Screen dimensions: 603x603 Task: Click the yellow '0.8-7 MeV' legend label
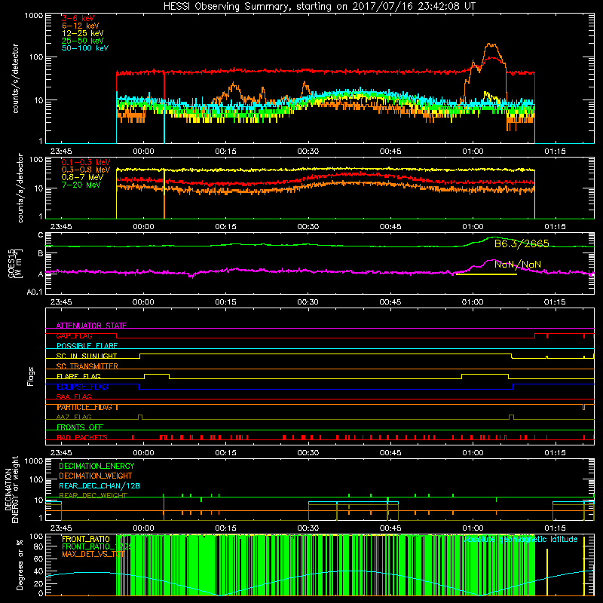click(x=83, y=177)
